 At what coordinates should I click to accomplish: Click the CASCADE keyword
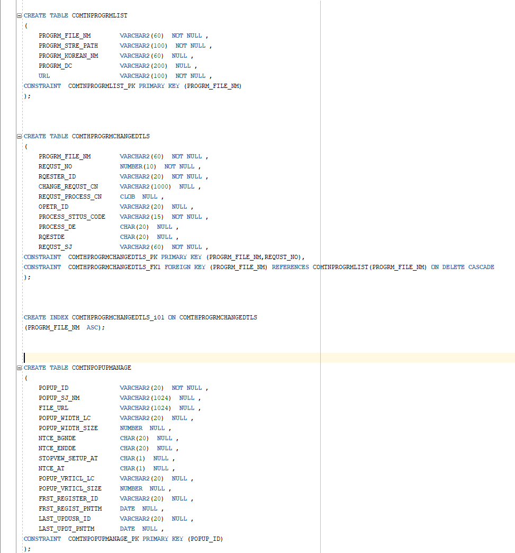(481, 267)
